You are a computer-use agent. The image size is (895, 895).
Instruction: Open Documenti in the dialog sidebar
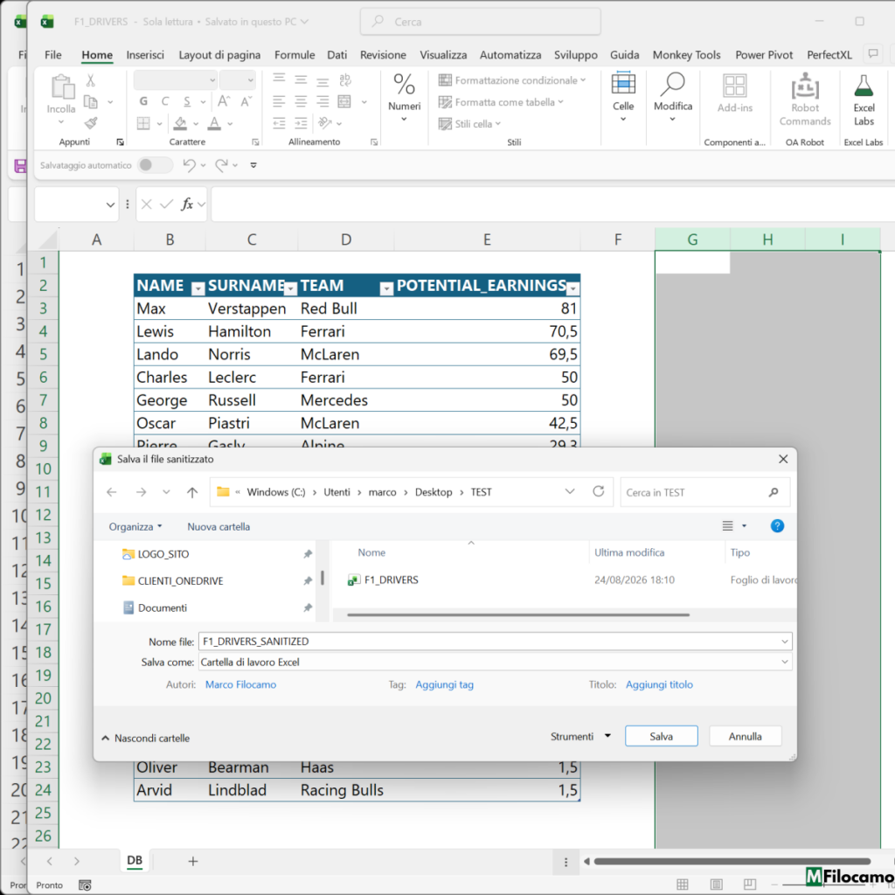(162, 608)
